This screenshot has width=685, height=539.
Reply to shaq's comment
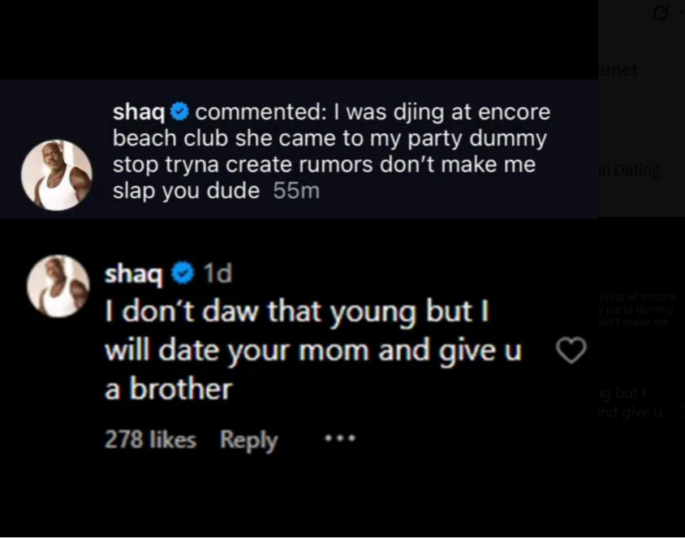(x=248, y=440)
